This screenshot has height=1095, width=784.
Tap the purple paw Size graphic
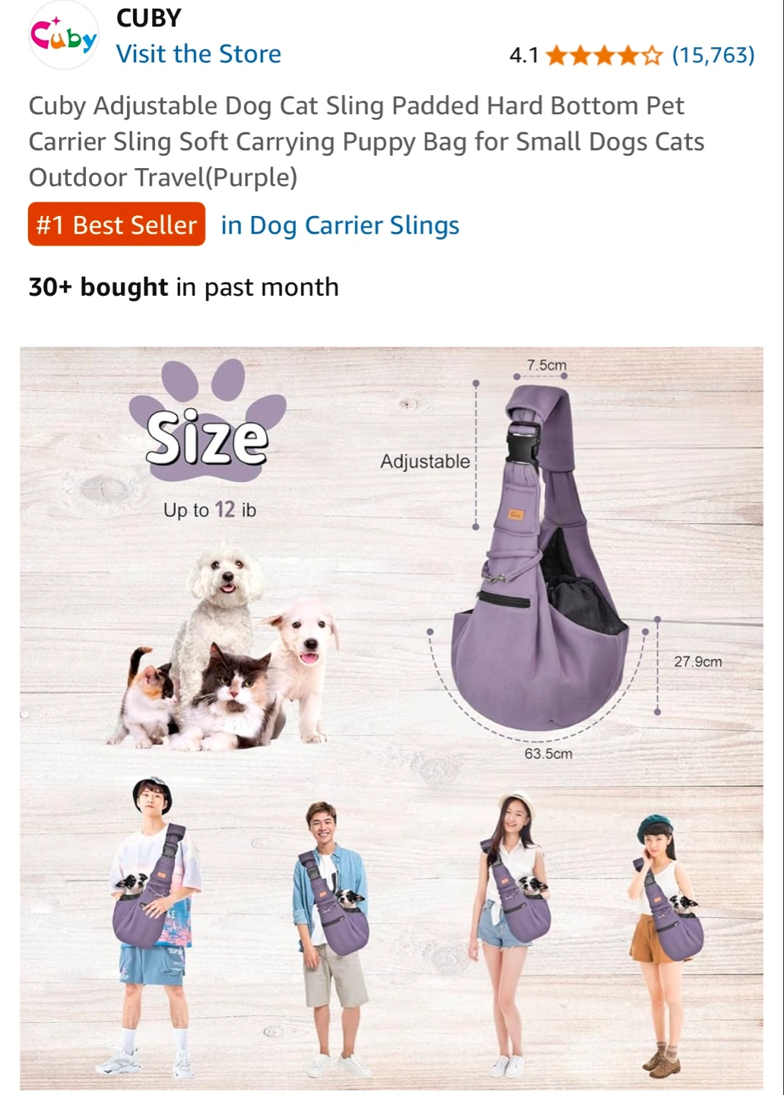click(207, 423)
